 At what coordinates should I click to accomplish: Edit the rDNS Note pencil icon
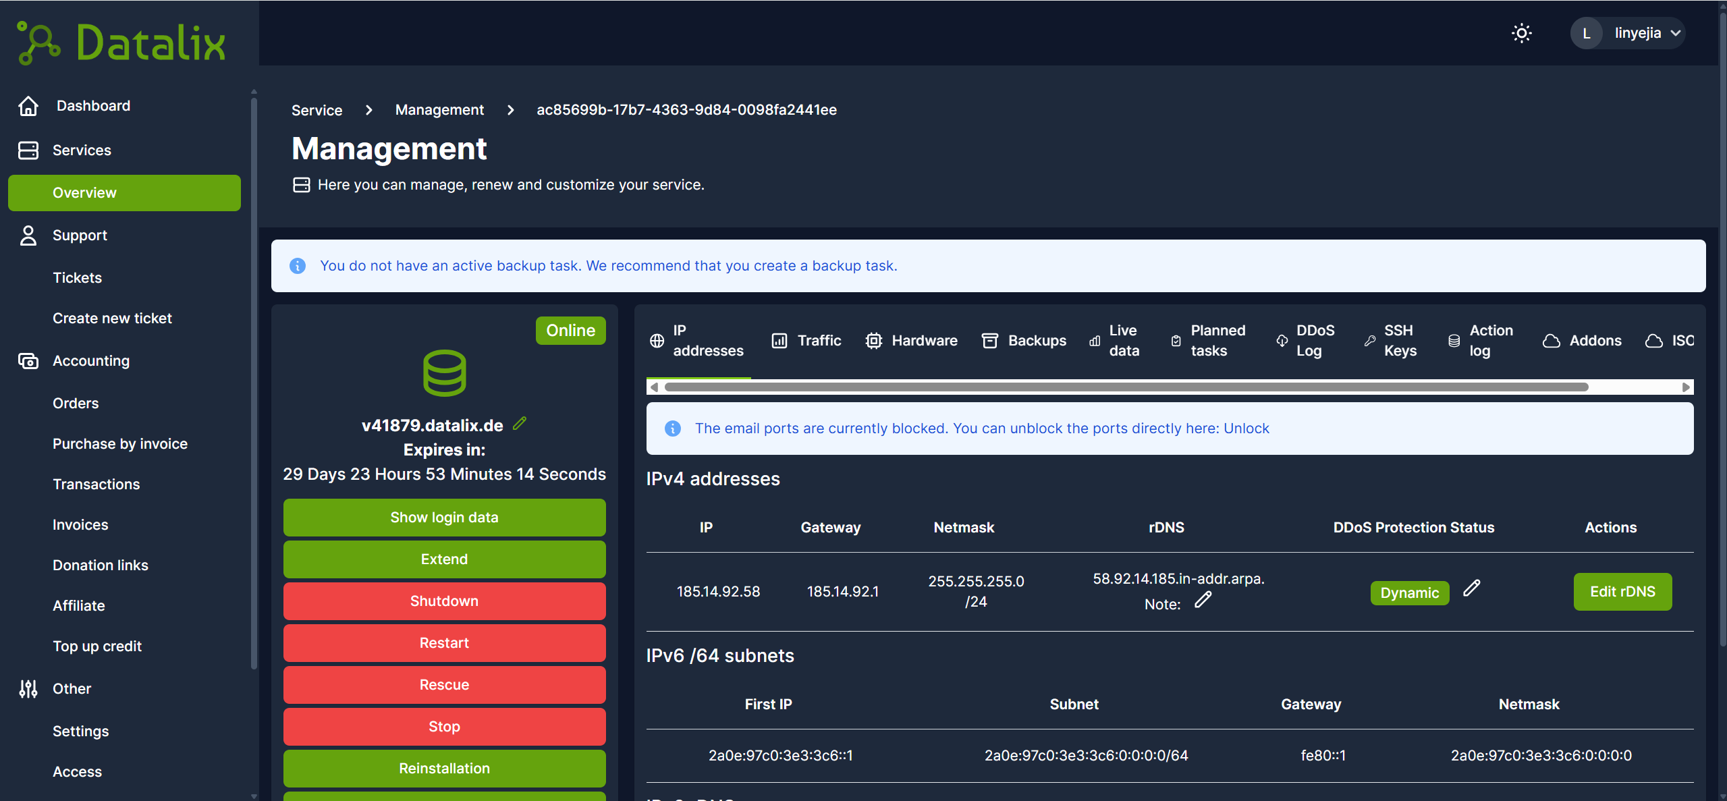(1203, 600)
